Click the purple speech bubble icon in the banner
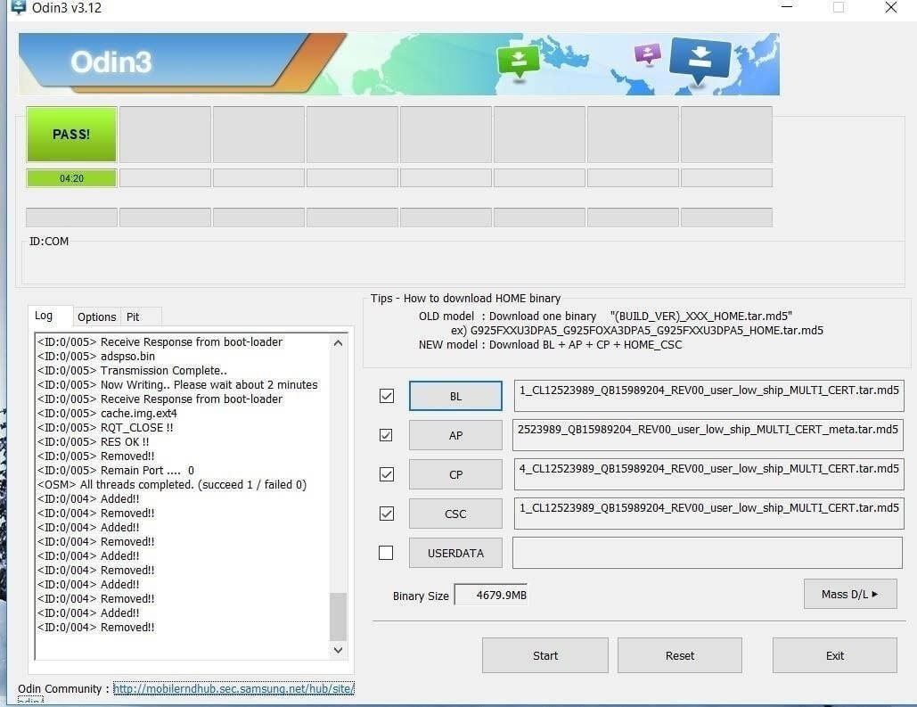 [x=646, y=54]
